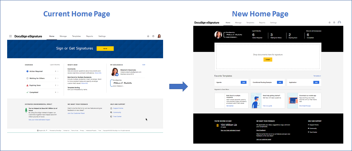The height and width of the screenshot is (151, 352).
Task: Switch to Templates tab on New Home Page
Action: 250,23
